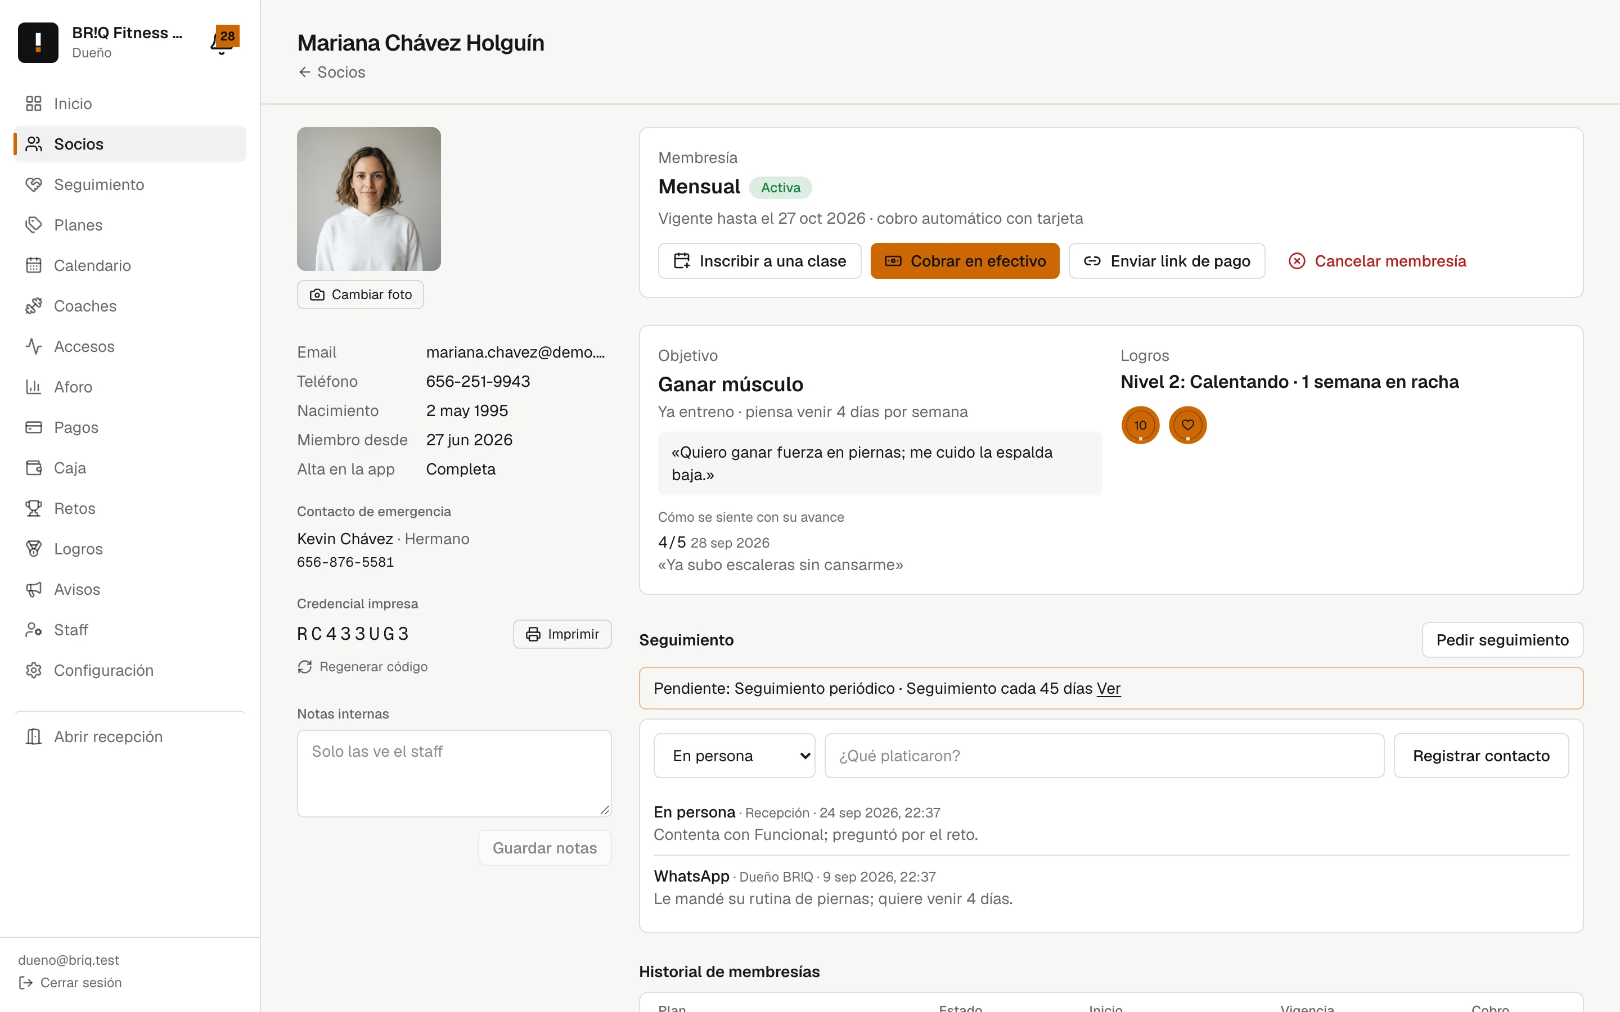Click the Accesos activity icon
The width and height of the screenshot is (1620, 1012).
[x=34, y=347]
